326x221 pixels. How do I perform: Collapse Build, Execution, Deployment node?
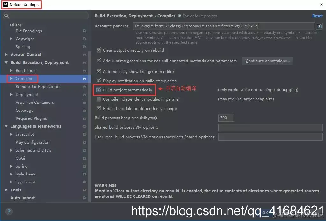pyautogui.click(x=6, y=62)
